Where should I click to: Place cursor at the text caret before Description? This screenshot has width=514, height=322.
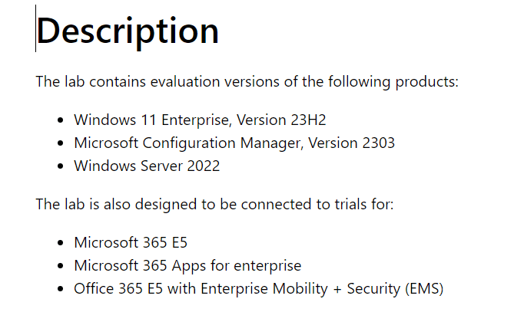pyautogui.click(x=36, y=28)
